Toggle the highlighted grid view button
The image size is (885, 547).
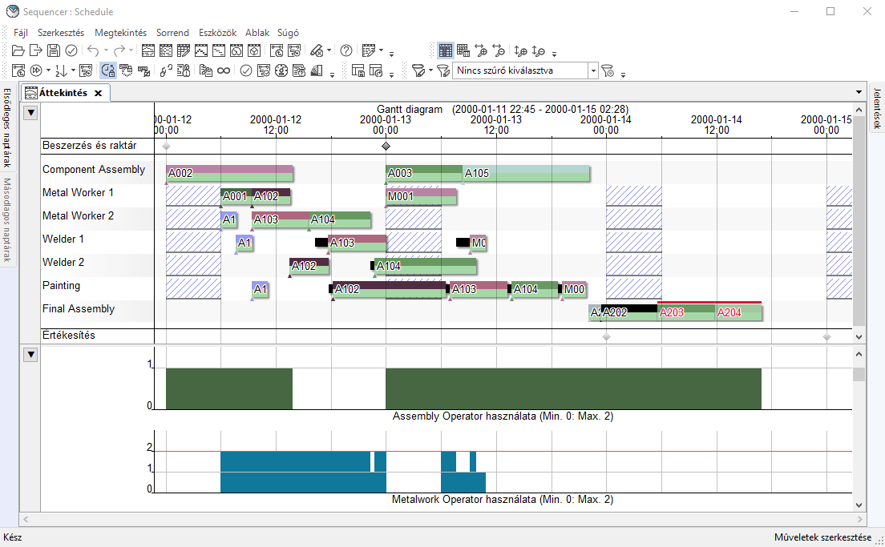[446, 50]
